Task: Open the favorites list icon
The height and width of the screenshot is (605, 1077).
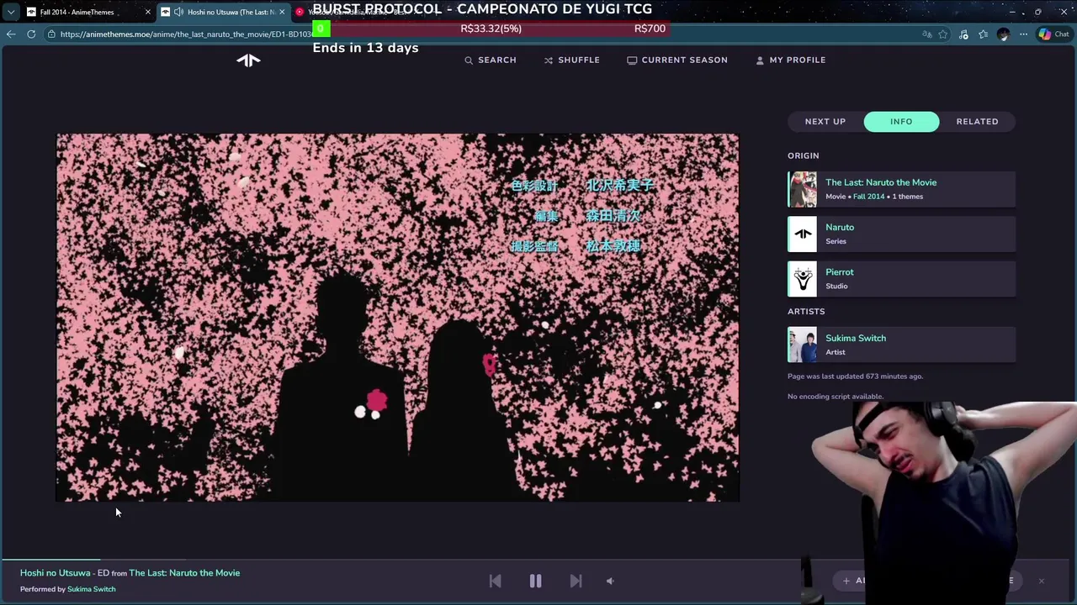Action: pyautogui.click(x=983, y=34)
